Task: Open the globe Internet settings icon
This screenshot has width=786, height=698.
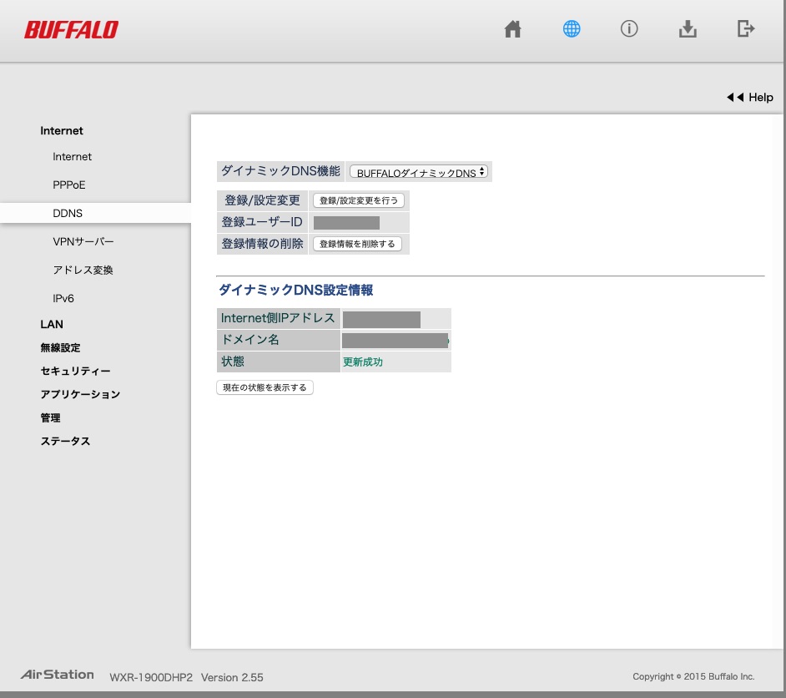Action: point(572,28)
